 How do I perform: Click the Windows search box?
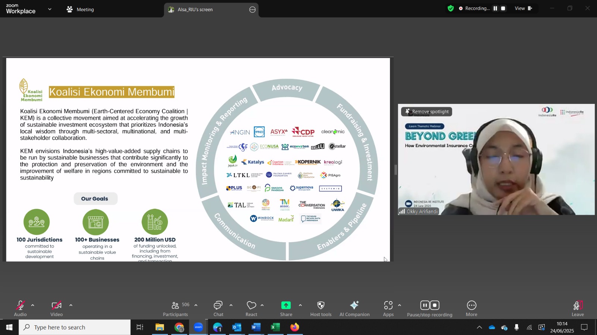[75, 327]
